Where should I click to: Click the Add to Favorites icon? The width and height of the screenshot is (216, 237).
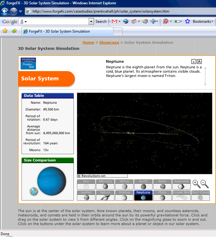click(14, 31)
